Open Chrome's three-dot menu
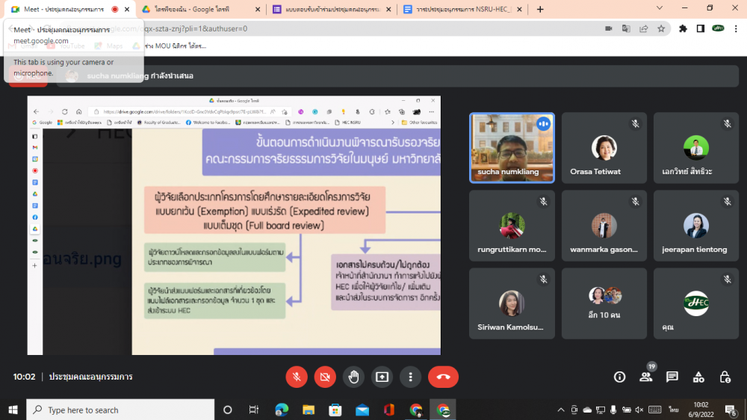Image resolution: width=747 pixels, height=420 pixels. click(x=736, y=28)
